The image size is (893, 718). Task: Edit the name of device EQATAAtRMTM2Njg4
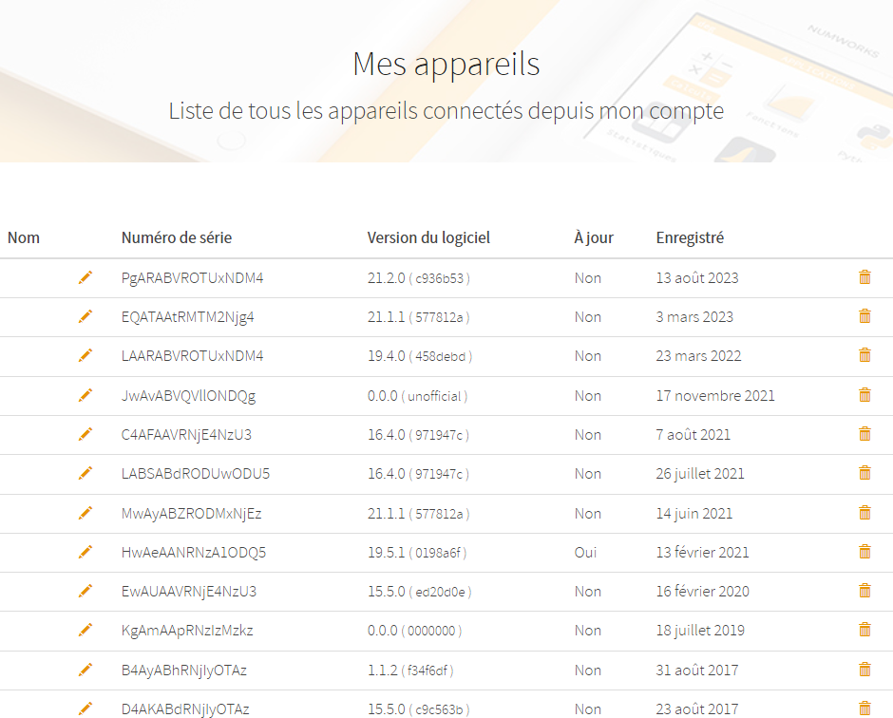coord(85,316)
